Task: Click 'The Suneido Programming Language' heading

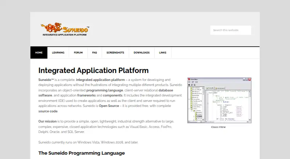Action: 82,153
